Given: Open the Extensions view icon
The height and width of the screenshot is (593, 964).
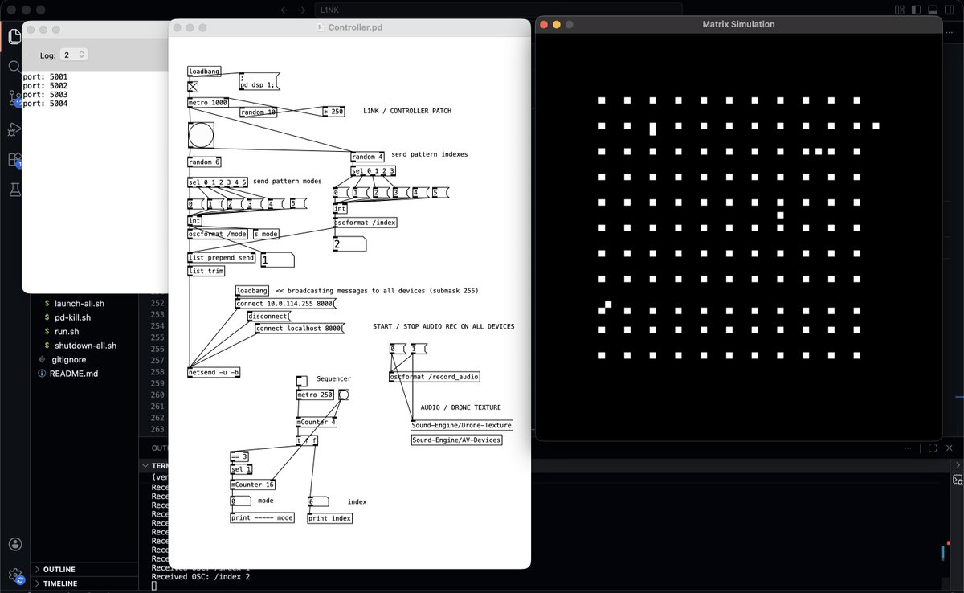Looking at the screenshot, I should tap(14, 160).
